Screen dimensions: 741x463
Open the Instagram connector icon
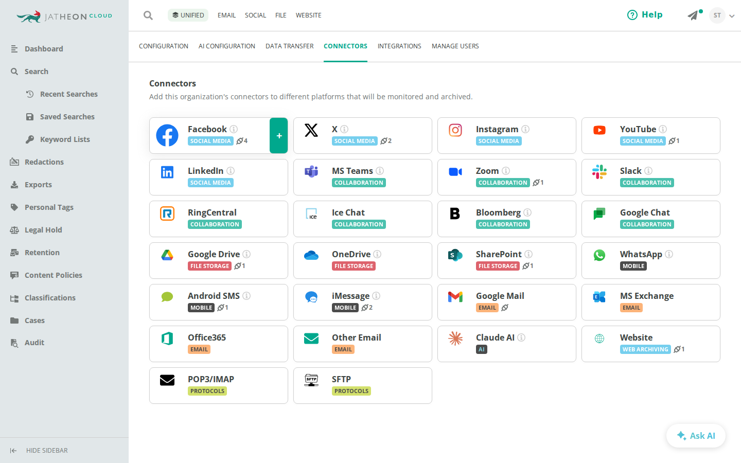coord(455,130)
